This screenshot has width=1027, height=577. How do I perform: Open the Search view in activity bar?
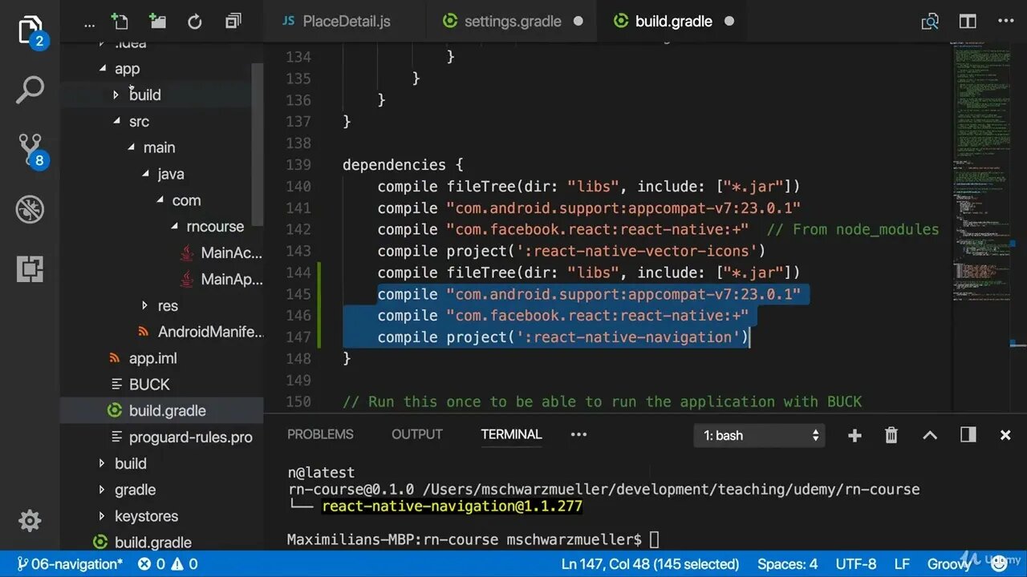pos(30,90)
